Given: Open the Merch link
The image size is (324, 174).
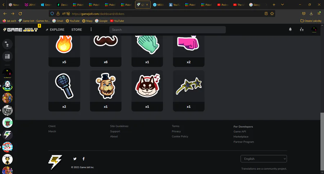Looking at the screenshot, I should [52, 131].
